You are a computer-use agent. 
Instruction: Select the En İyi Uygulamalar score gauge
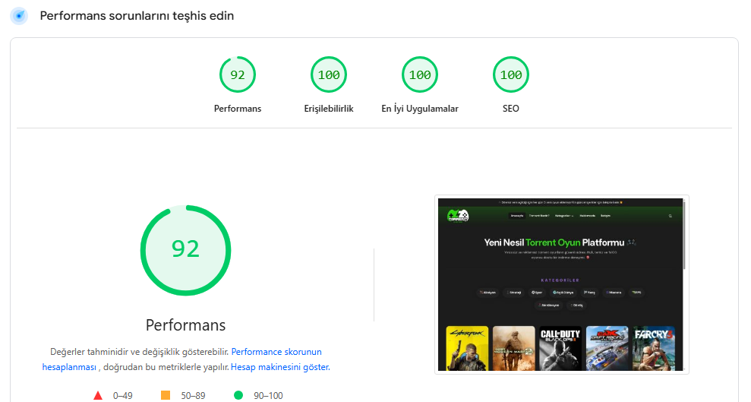(x=420, y=74)
